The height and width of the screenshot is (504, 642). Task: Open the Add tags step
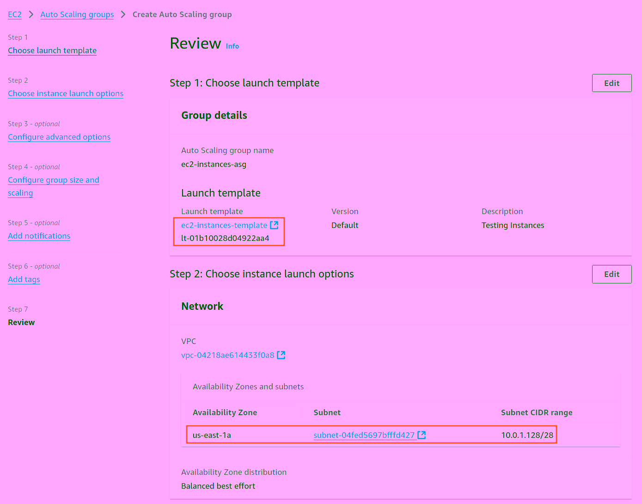tap(24, 279)
